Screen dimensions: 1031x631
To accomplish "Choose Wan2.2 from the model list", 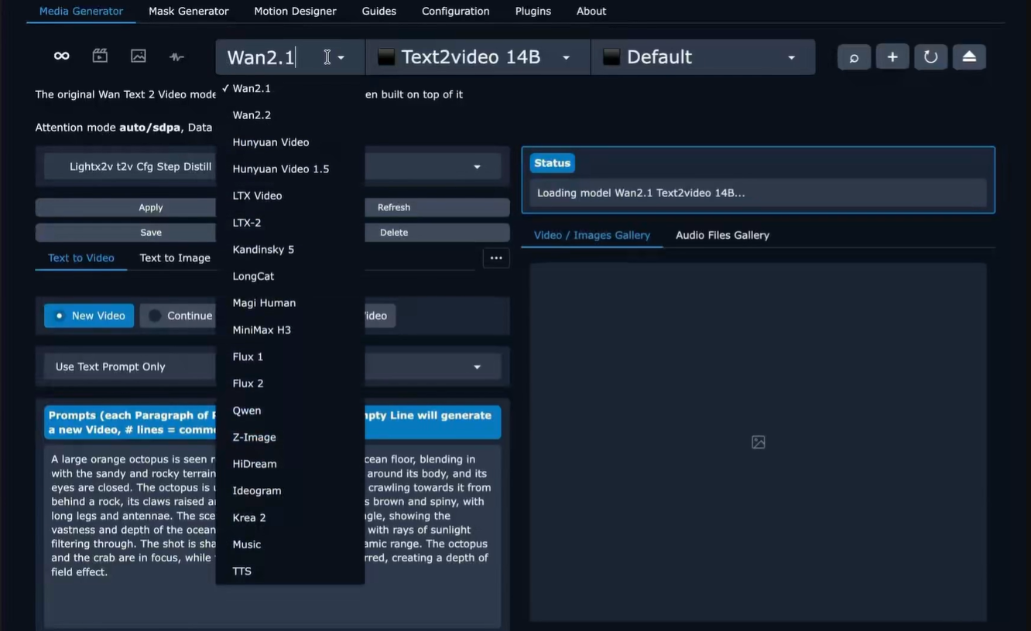I will click(x=289, y=115).
